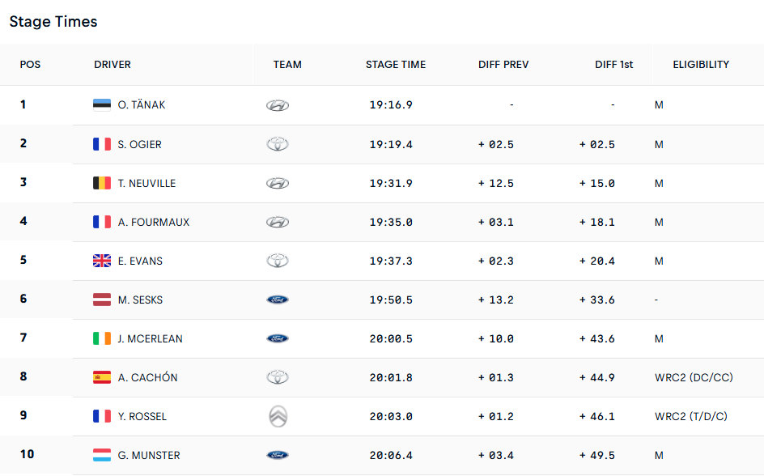Click the Toyota logo in Evans' row
Screen dimensions: 764x476
[278, 261]
